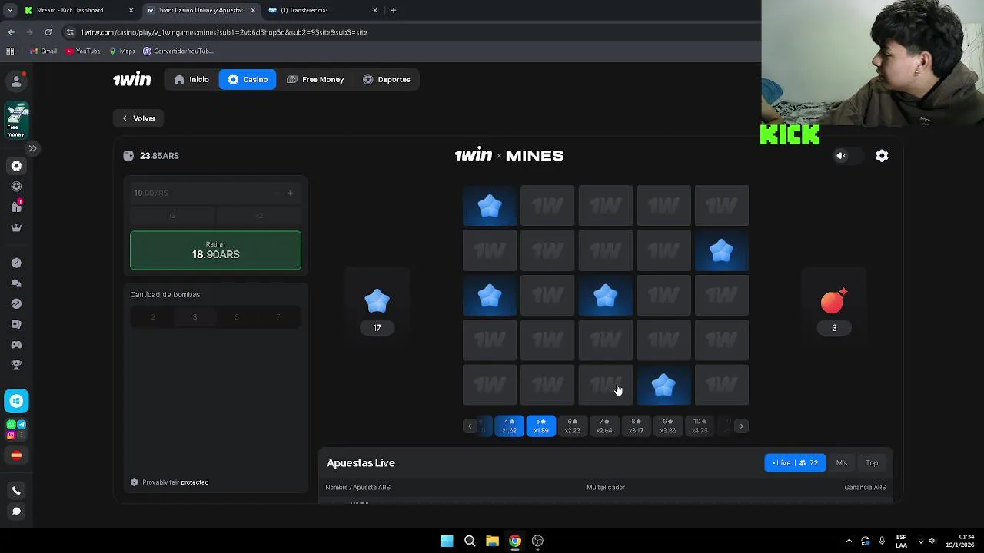This screenshot has width=984, height=553.
Task: Click the Telegram social icon
Action: 22,425
